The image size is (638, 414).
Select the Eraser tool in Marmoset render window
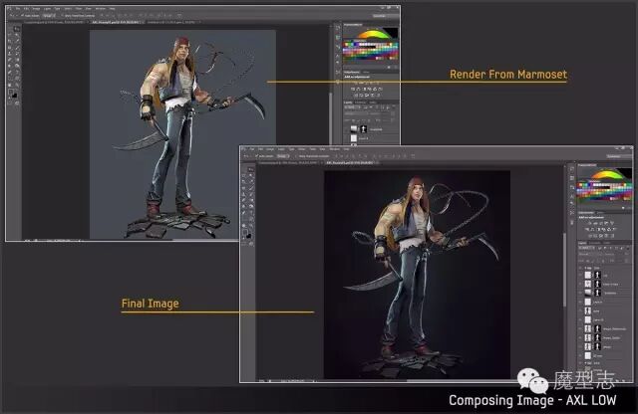(9, 60)
